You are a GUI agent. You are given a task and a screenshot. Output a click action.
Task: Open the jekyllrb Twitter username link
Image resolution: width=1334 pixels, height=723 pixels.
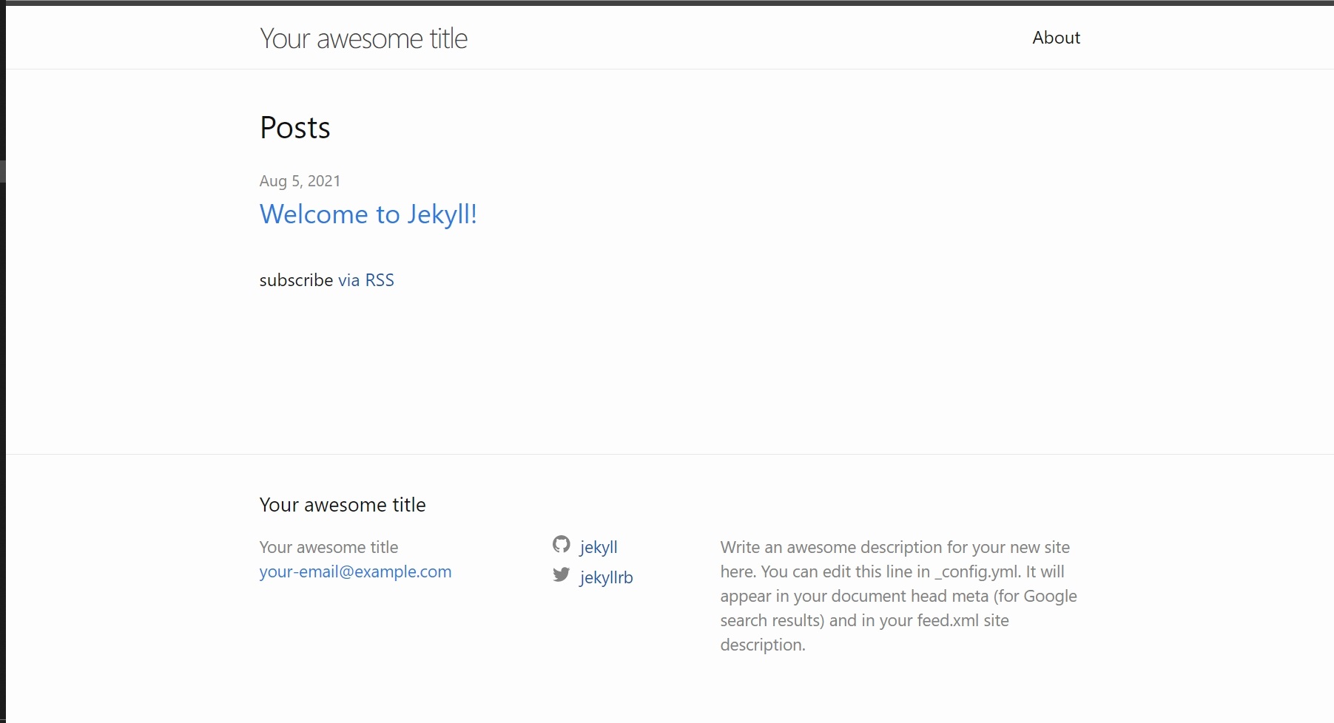606,577
